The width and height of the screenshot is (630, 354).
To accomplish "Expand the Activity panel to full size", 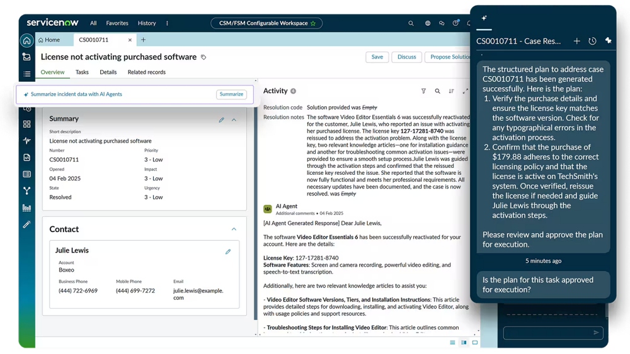I will tap(466, 91).
